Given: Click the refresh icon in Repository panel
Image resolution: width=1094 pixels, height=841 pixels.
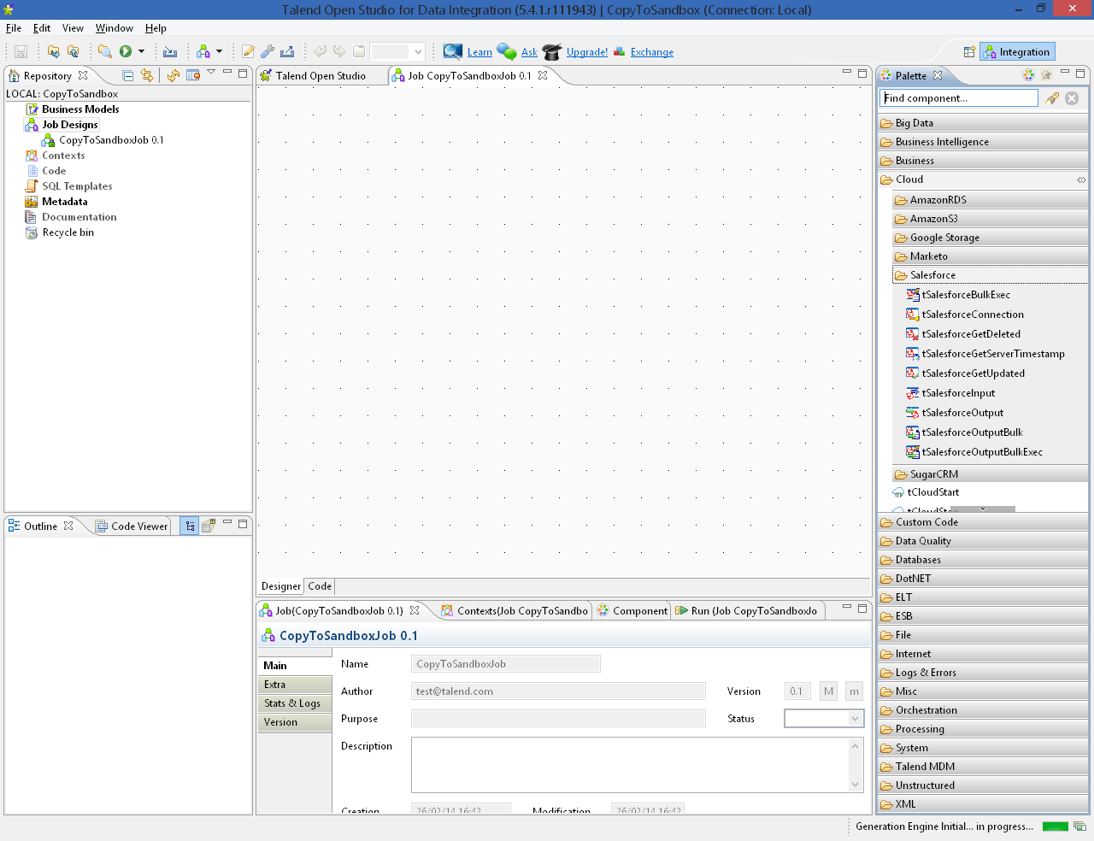Looking at the screenshot, I should click(174, 75).
